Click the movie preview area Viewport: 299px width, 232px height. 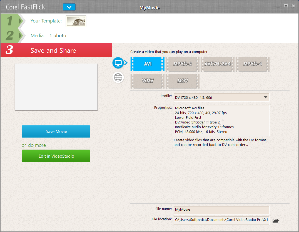click(x=56, y=87)
